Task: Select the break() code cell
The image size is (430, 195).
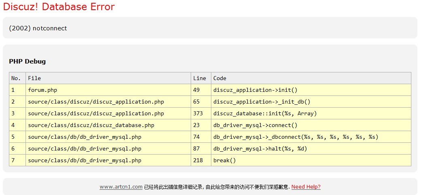Action: [x=311, y=161]
